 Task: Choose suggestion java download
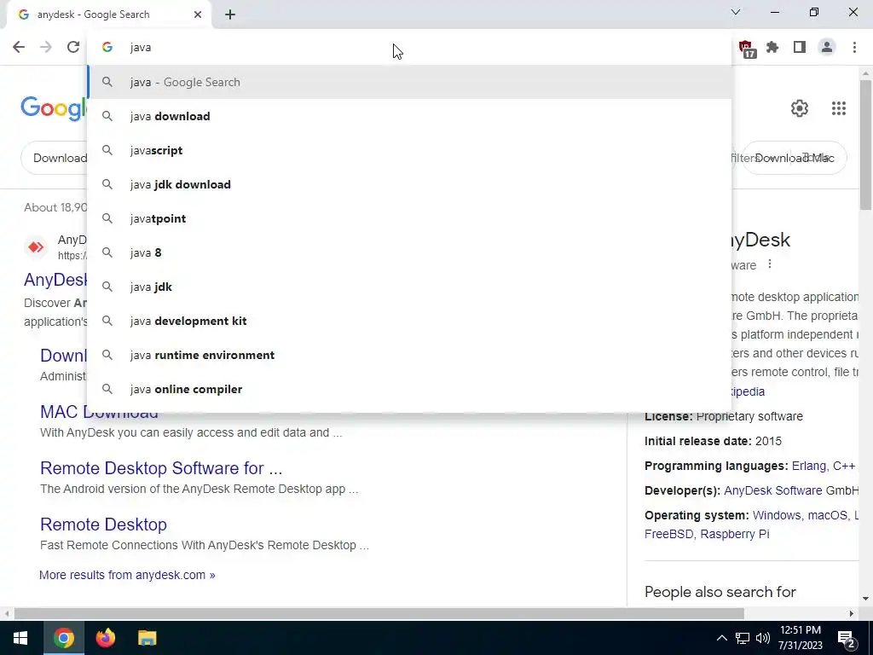coord(409,116)
